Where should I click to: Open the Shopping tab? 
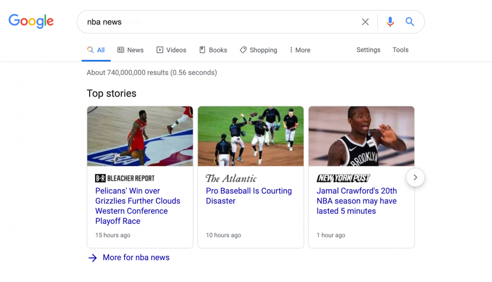click(x=258, y=50)
